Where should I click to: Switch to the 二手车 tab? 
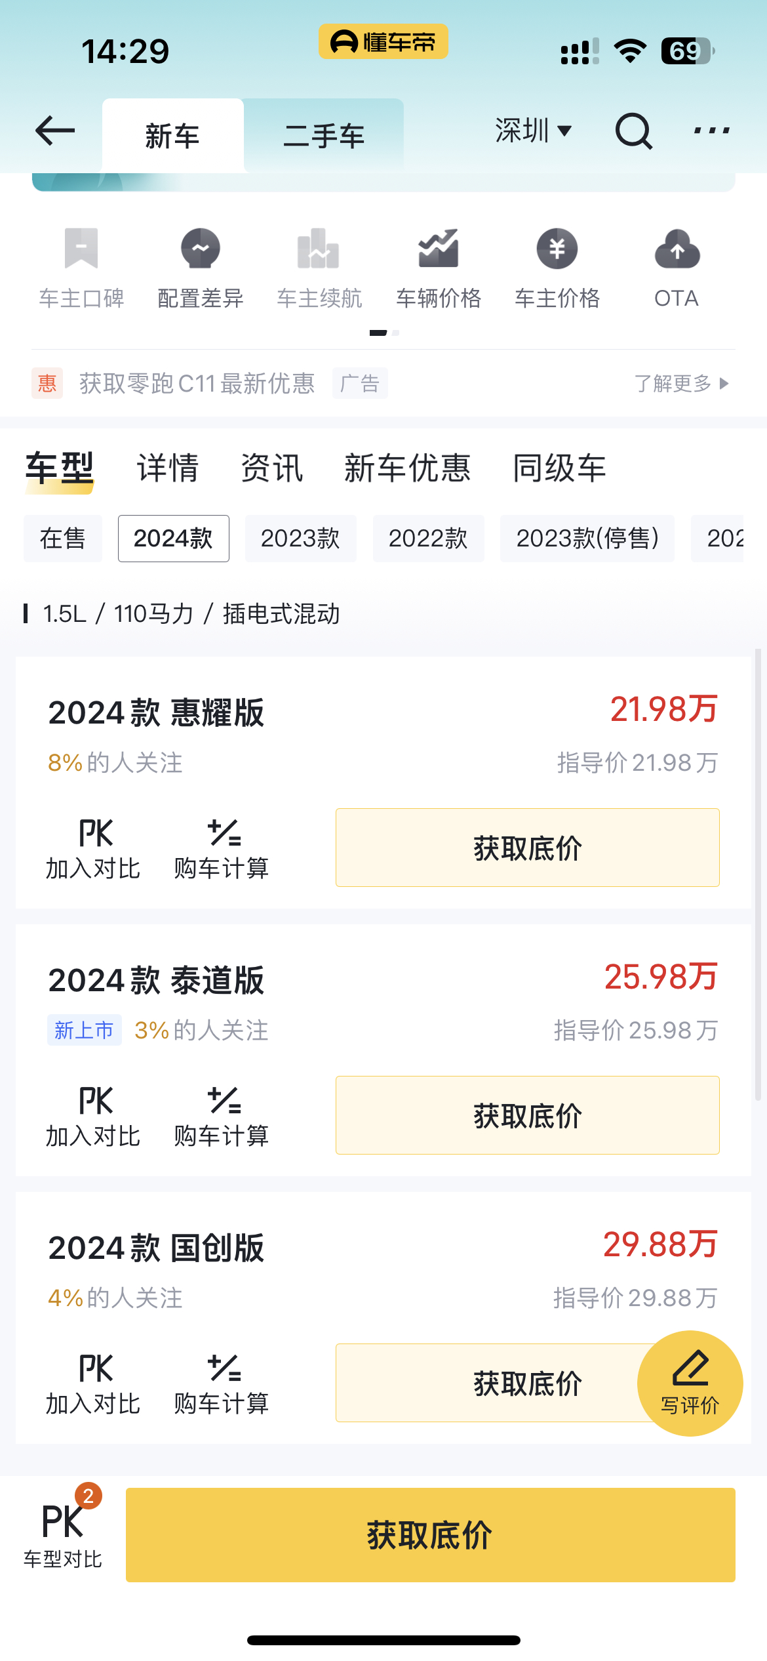coord(324,136)
